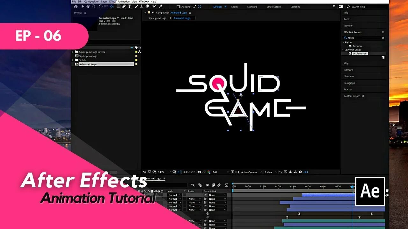The image size is (408, 229).
Task: Select the Roto Brush tool
Action: point(154,6)
